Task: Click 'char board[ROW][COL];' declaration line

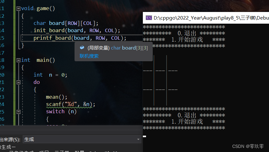Action: pos(66,23)
